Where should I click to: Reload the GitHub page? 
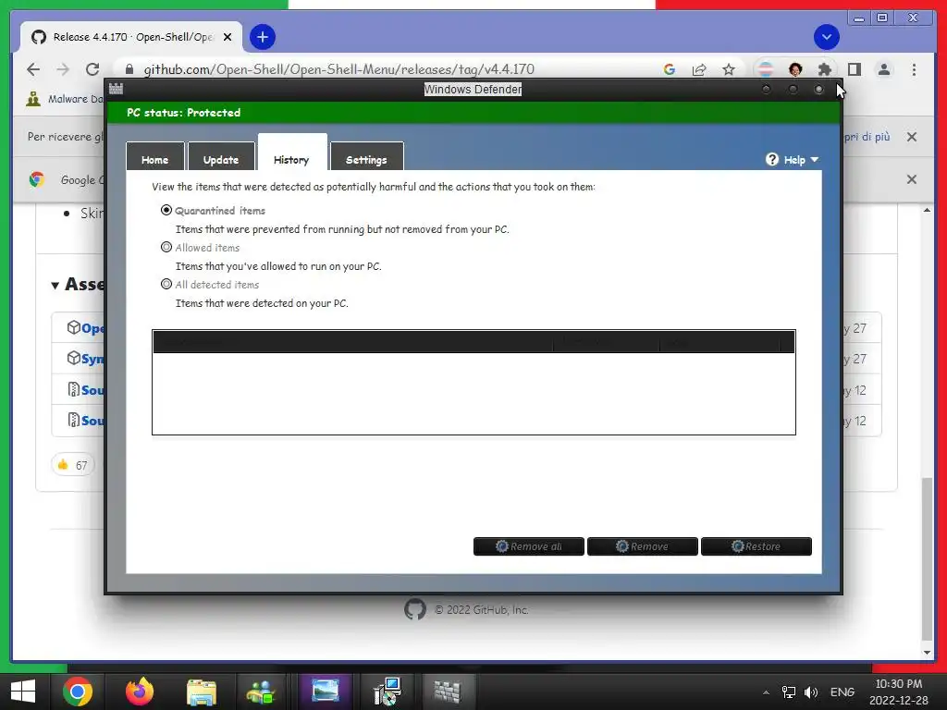coord(92,69)
